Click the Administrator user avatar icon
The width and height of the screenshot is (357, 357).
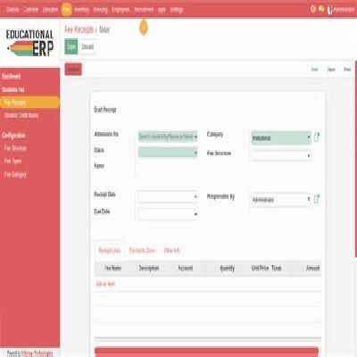point(329,10)
